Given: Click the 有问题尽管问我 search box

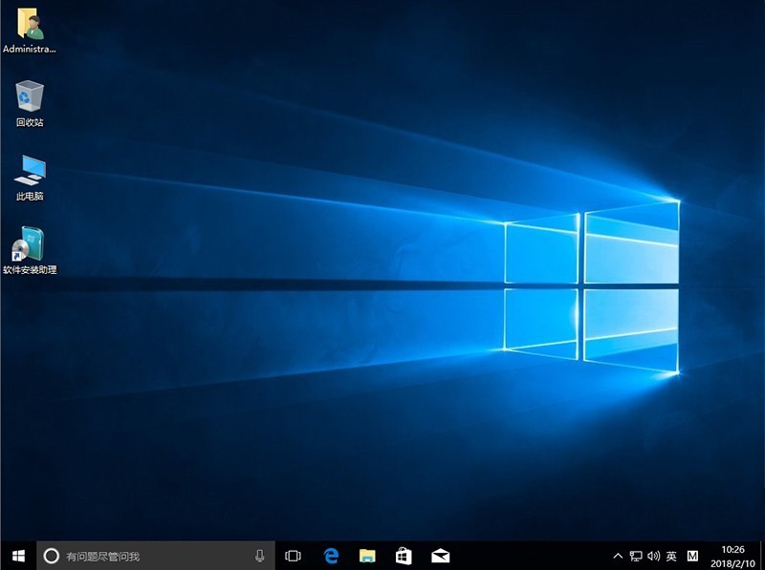Looking at the screenshot, I should click(143, 555).
